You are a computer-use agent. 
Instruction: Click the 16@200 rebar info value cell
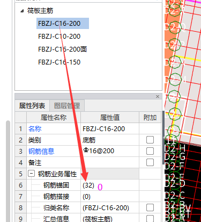pyautogui.click(x=110, y=151)
